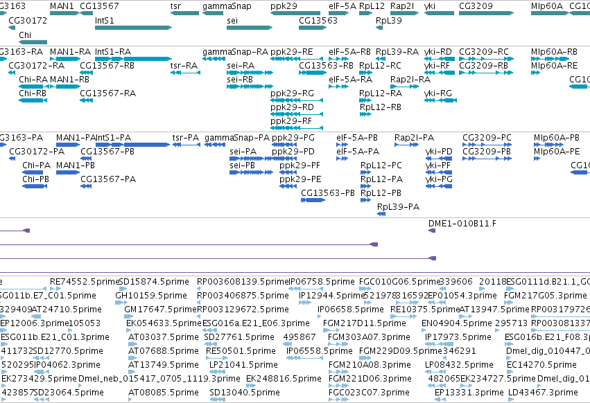Select transcript CG13567-RA
The height and width of the screenshot is (403, 590).
(87, 100)
